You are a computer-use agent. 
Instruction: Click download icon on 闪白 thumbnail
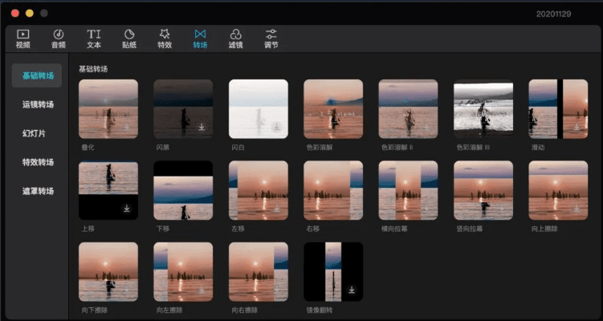click(276, 127)
